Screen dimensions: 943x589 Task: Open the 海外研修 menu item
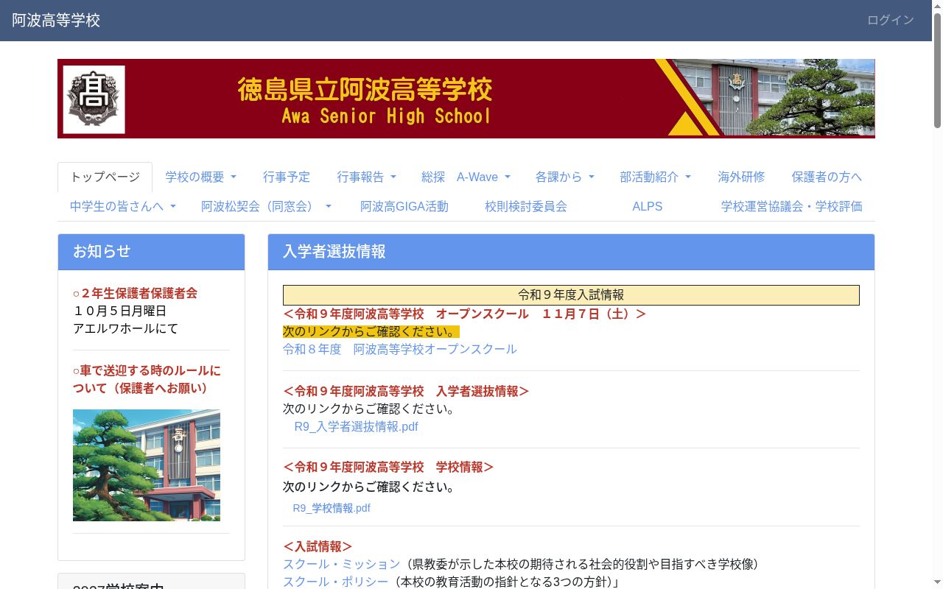click(x=741, y=177)
